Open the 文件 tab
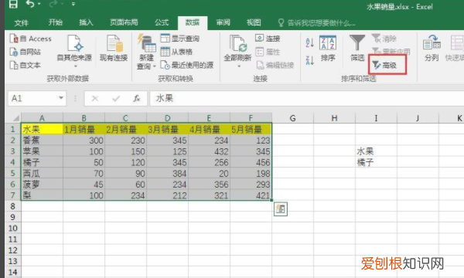Viewport: 464px width, 278px height. point(22,22)
